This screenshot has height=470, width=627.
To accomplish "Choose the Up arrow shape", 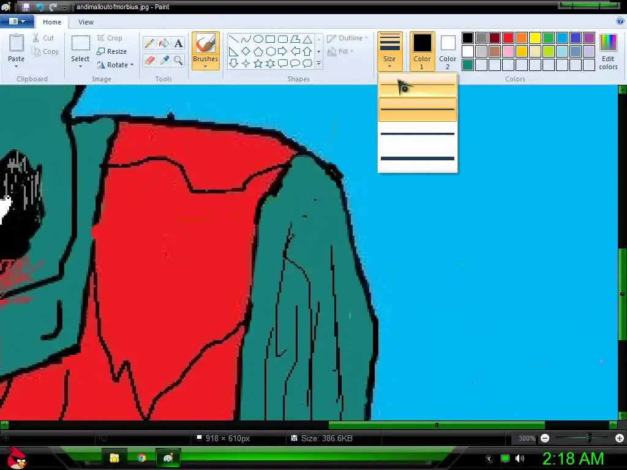I will pyautogui.click(x=307, y=51).
